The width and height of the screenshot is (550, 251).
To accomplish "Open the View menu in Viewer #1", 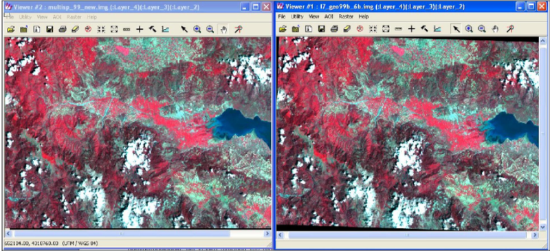I will coord(314,17).
